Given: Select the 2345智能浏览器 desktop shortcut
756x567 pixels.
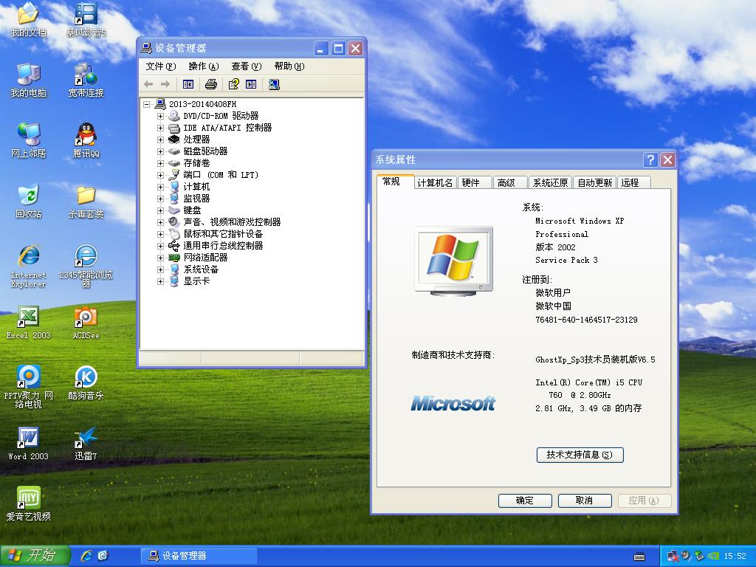Looking at the screenshot, I should pos(86,266).
